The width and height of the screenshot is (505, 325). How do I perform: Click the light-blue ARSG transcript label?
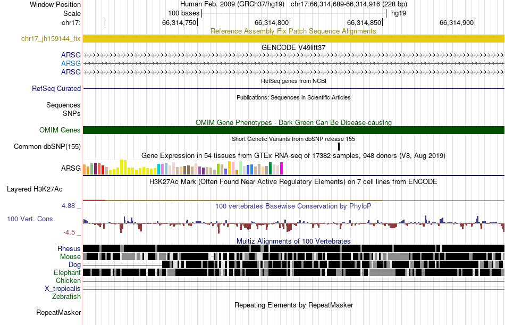[x=71, y=63]
